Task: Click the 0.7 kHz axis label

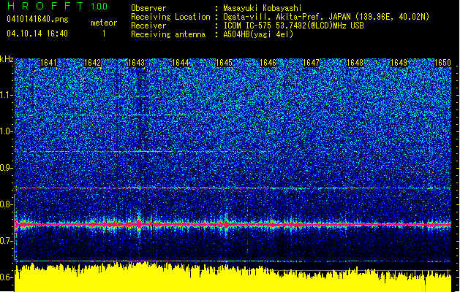Action: click(7, 241)
